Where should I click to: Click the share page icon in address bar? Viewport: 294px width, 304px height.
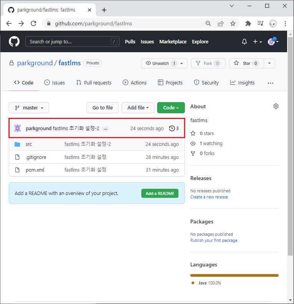coord(221,23)
